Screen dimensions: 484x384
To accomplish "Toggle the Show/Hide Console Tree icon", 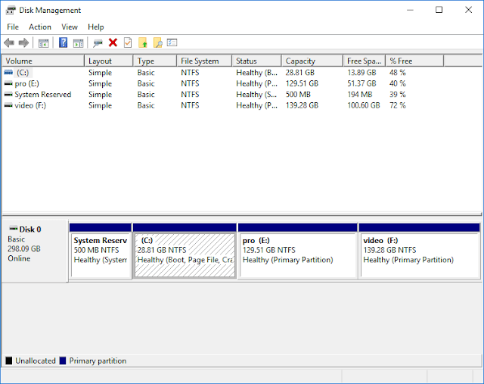I will (44, 43).
